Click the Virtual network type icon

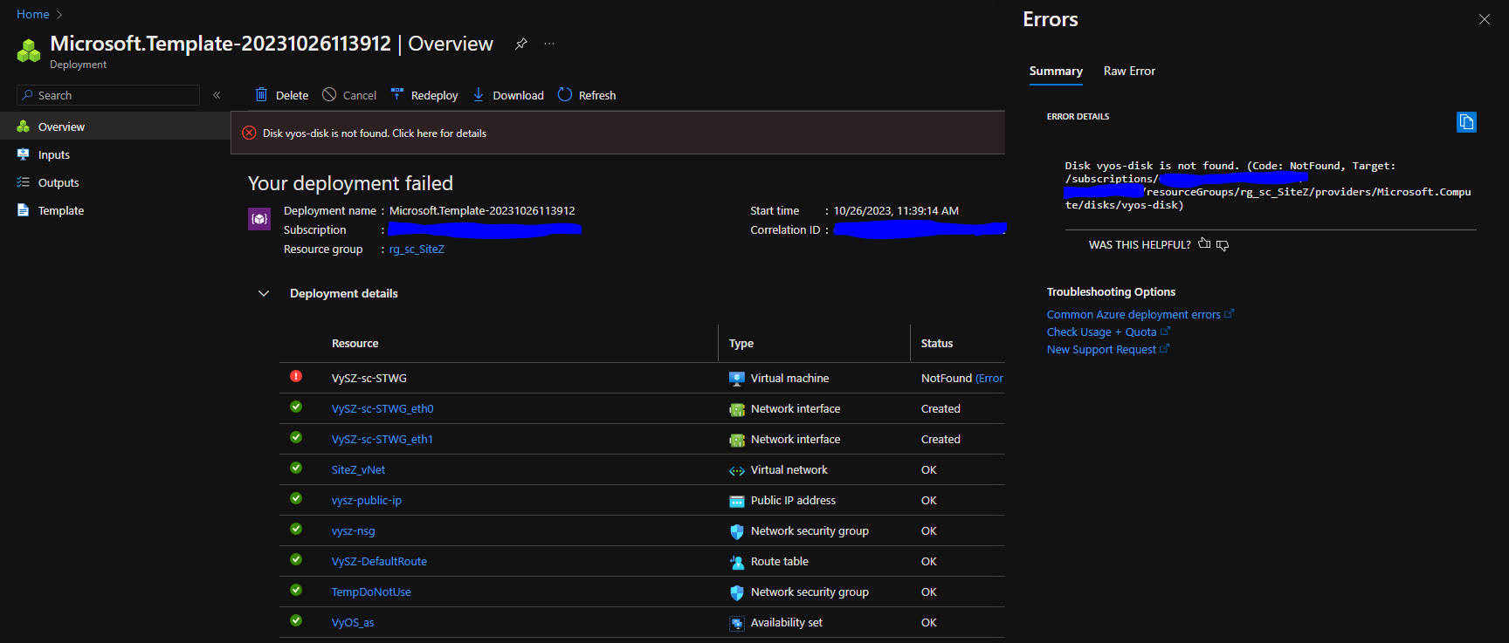coord(737,470)
